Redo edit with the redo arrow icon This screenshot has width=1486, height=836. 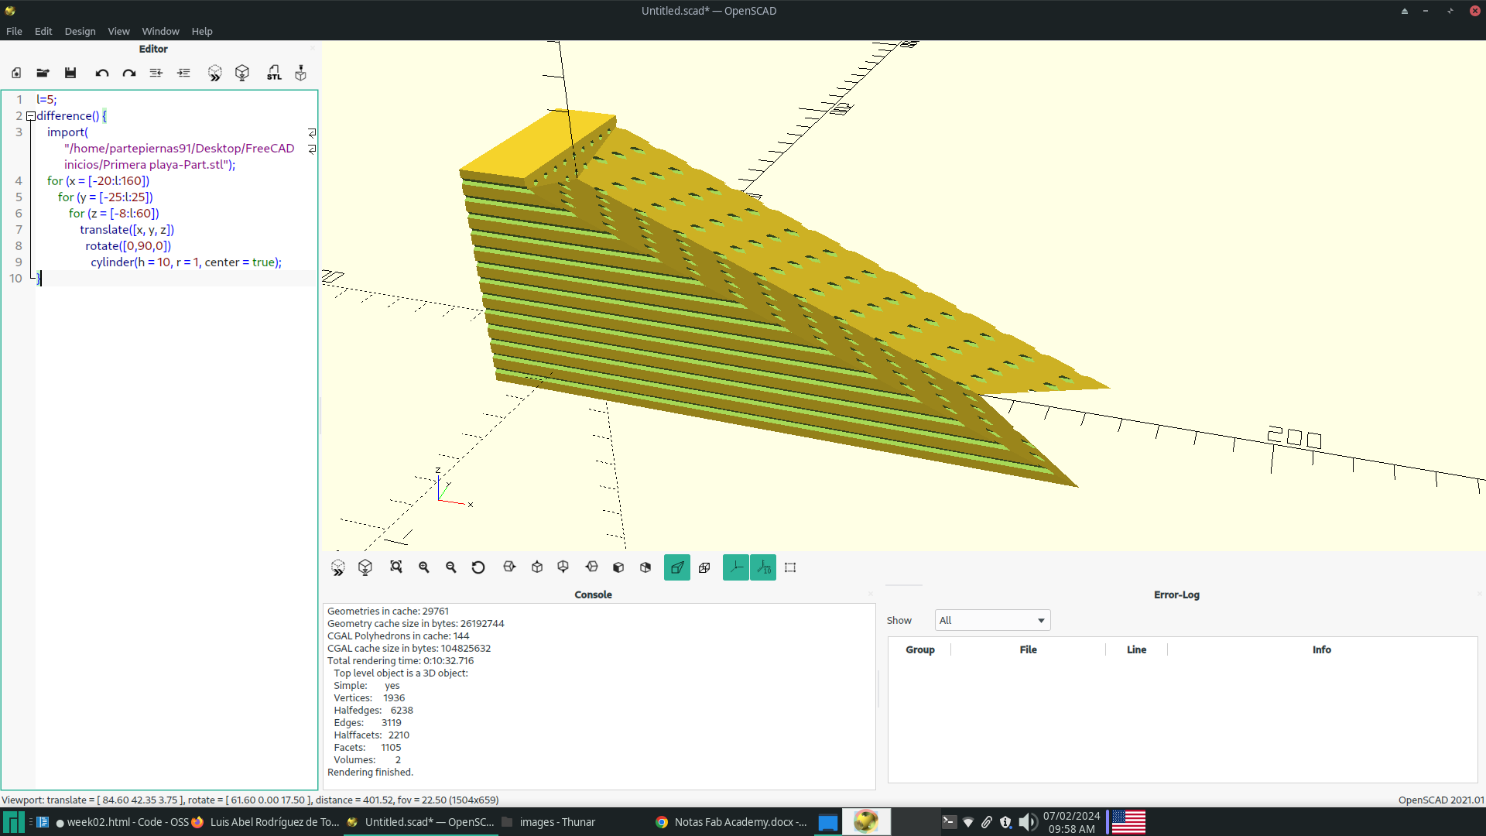(129, 73)
